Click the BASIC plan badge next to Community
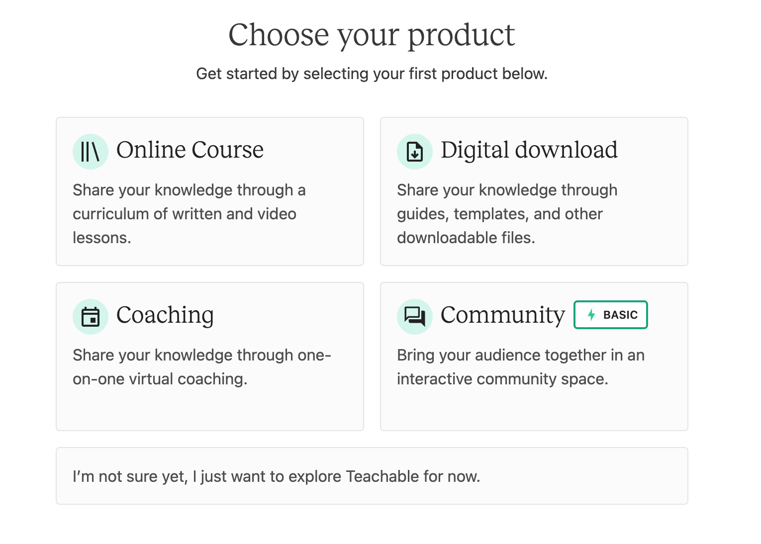The height and width of the screenshot is (544, 761). [x=610, y=314]
